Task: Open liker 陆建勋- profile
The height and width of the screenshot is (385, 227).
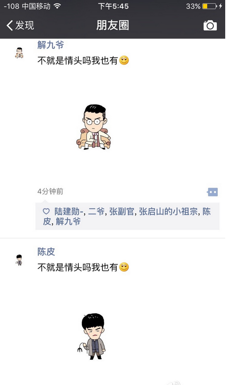Action: click(69, 211)
